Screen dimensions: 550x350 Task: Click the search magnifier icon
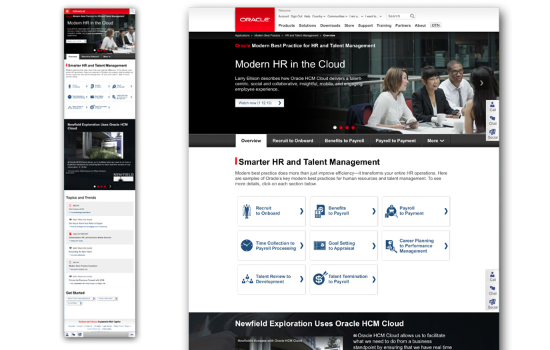[x=412, y=16]
